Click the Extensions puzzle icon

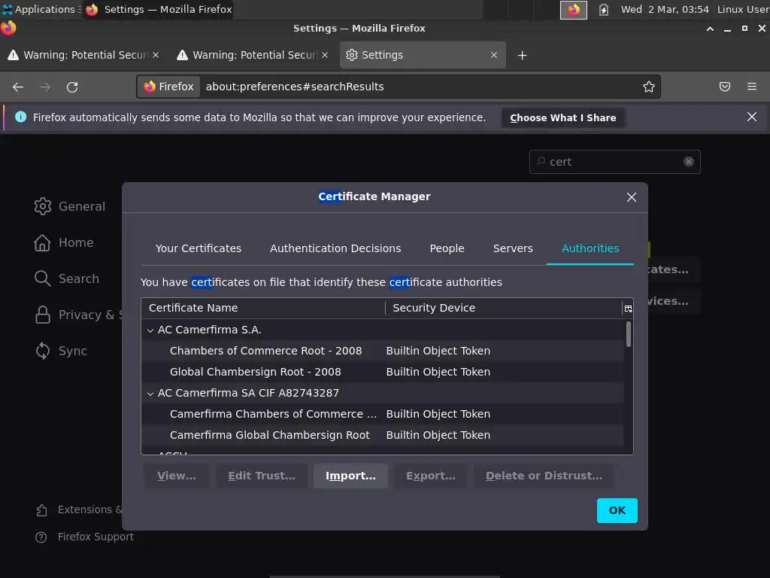pyautogui.click(x=42, y=510)
